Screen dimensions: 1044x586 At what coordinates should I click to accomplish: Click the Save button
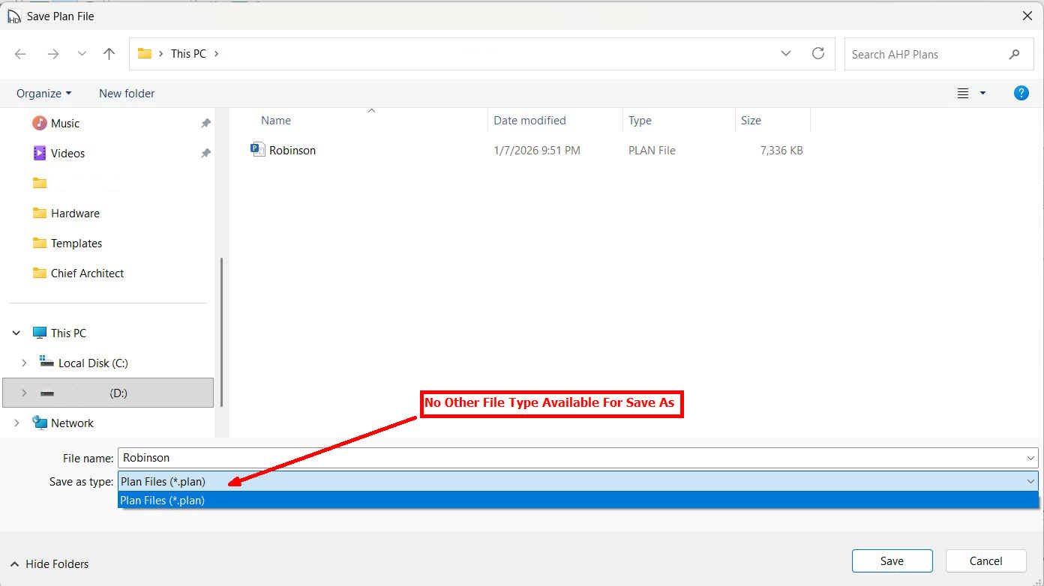(892, 561)
